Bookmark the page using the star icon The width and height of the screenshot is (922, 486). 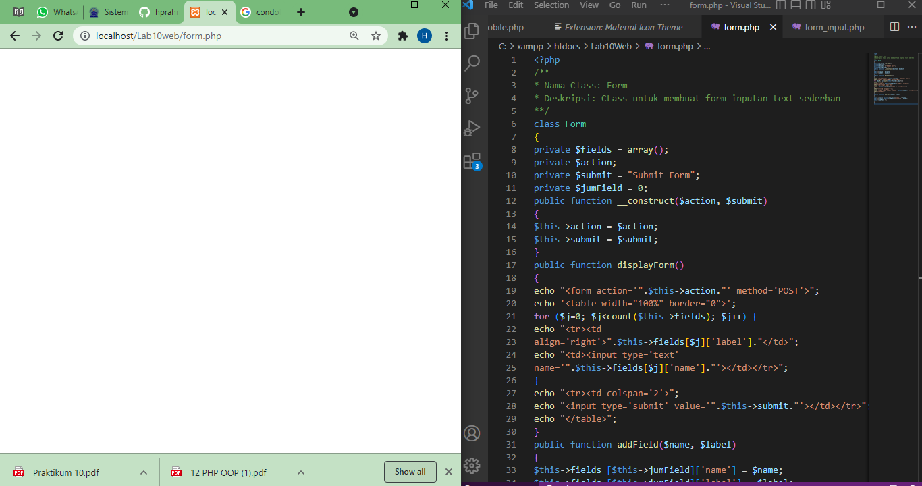376,36
